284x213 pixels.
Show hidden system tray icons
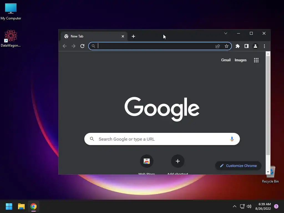235,206
